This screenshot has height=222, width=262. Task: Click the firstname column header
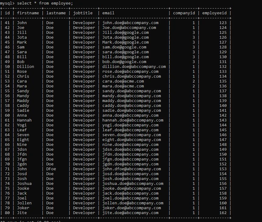(28, 13)
